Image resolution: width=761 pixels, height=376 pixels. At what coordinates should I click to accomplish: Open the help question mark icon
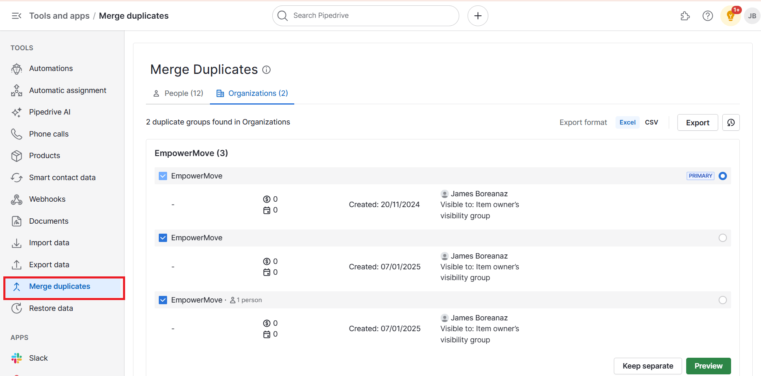tap(707, 16)
